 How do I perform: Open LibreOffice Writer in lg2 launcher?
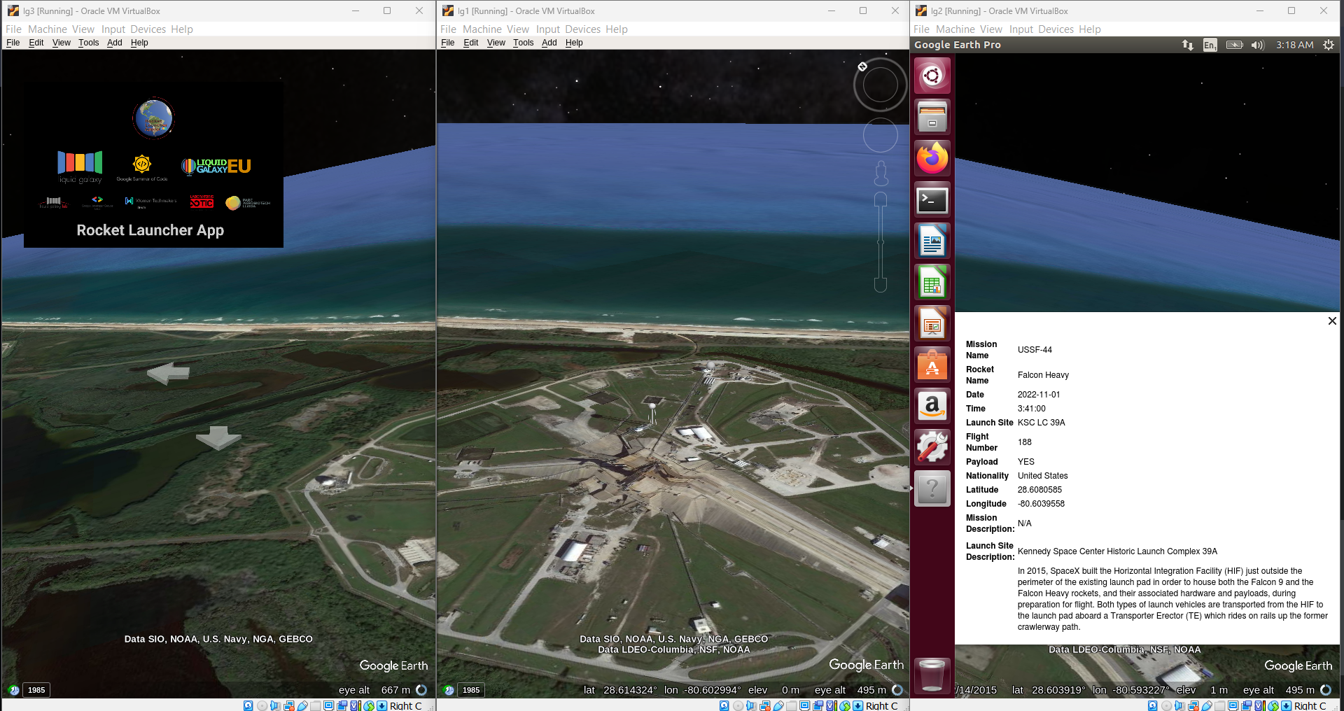point(932,241)
